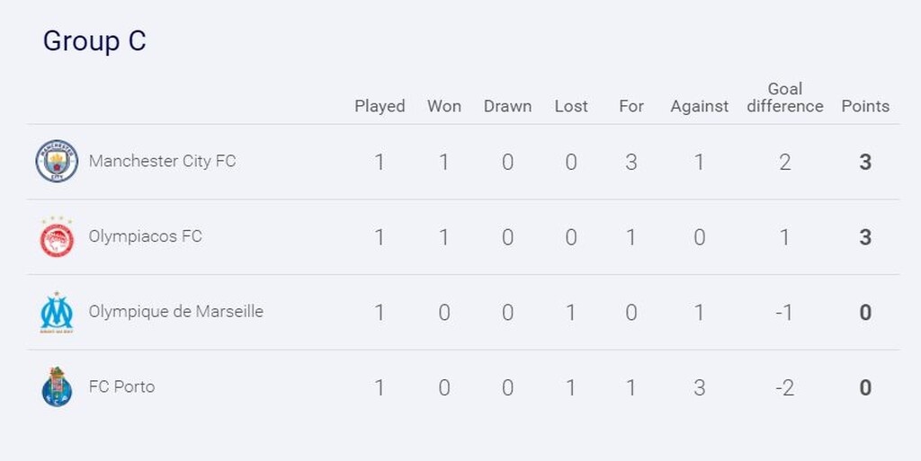
Task: Click the Olympiacos FC club logo
Action: coord(57,237)
